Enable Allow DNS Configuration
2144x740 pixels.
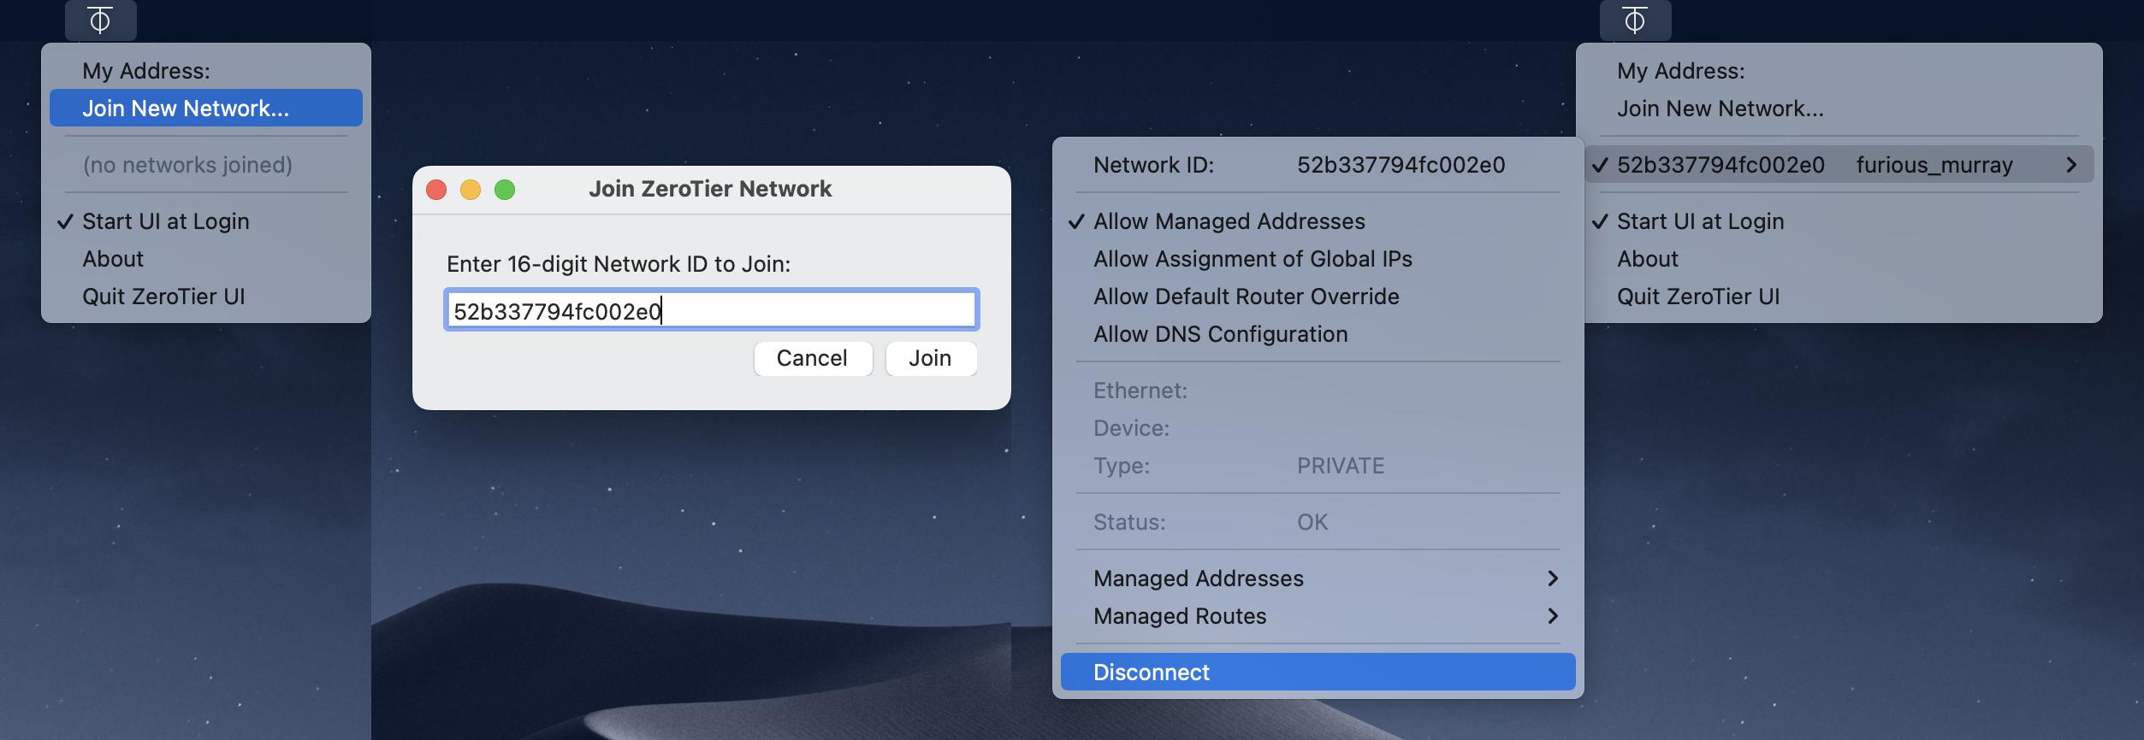point(1220,334)
